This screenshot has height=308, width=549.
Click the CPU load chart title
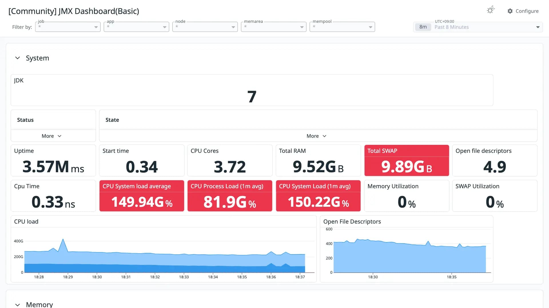[26, 222]
